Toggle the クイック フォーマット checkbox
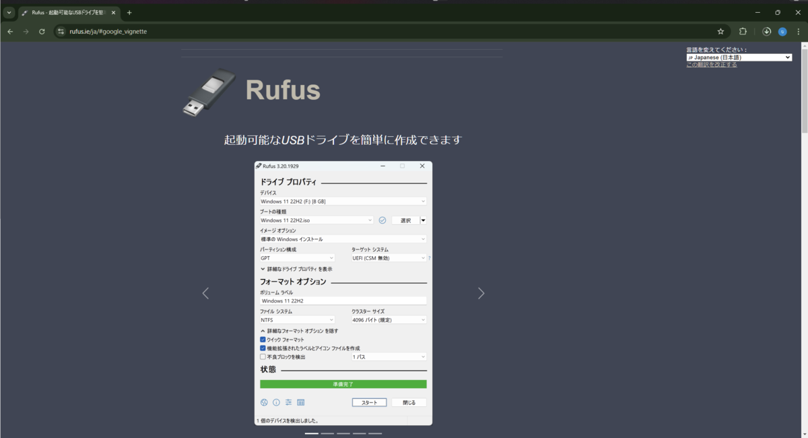Screen dimensions: 808x438 (x=263, y=340)
